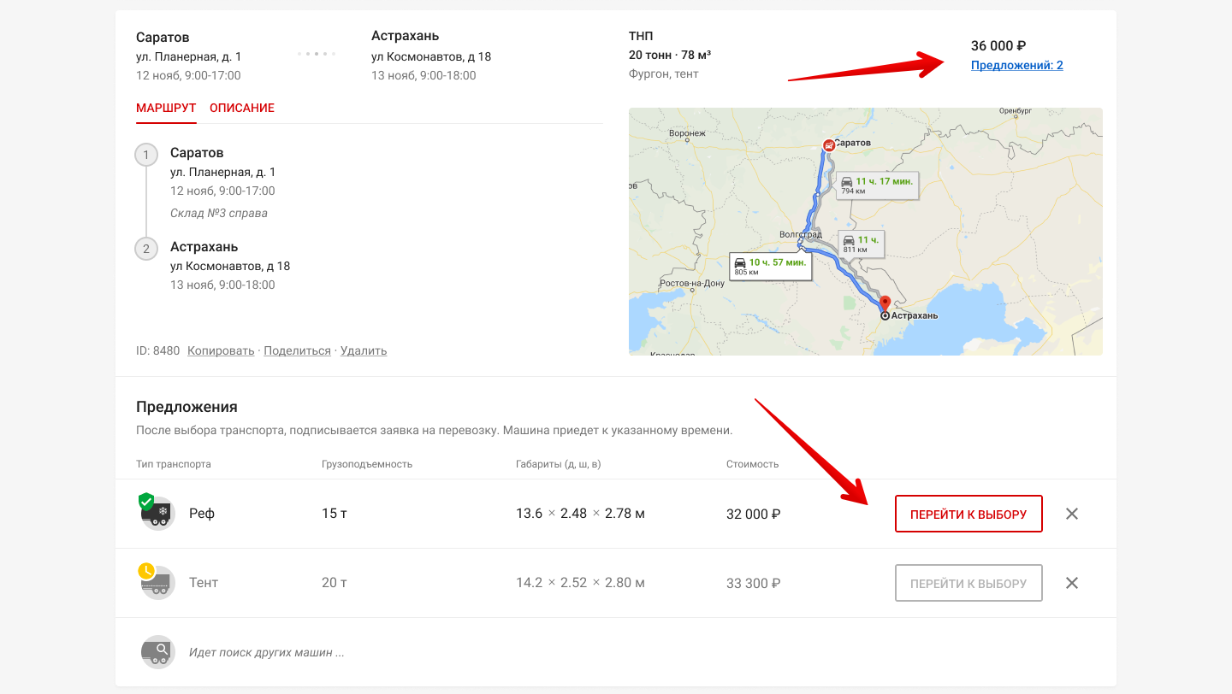
Task: Choose the 11 ч. 811 км route label
Action: [x=860, y=244]
